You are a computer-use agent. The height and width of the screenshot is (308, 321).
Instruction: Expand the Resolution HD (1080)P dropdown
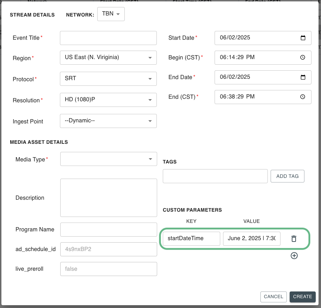click(108, 100)
